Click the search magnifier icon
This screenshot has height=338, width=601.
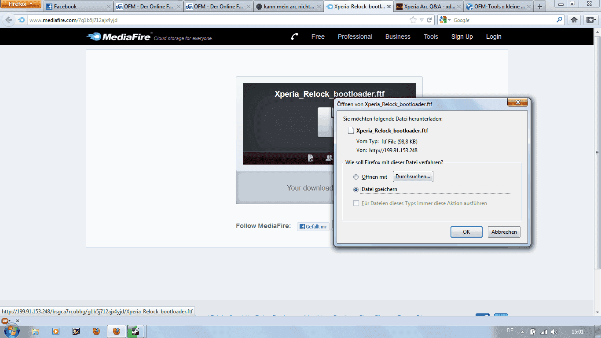pos(560,20)
